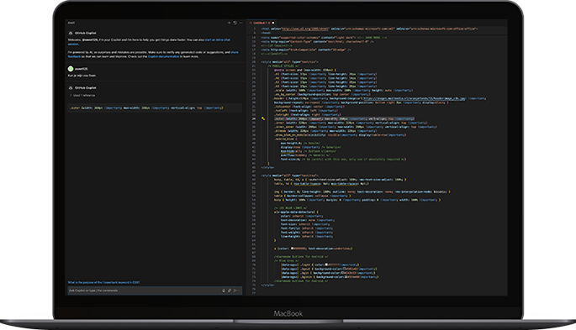This screenshot has width=576, height=330.
Task: Close the Untitled-1 tab via the unsaved dot
Action: [x=273, y=23]
